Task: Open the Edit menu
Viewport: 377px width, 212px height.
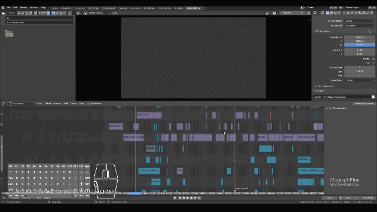Action: tap(15, 8)
